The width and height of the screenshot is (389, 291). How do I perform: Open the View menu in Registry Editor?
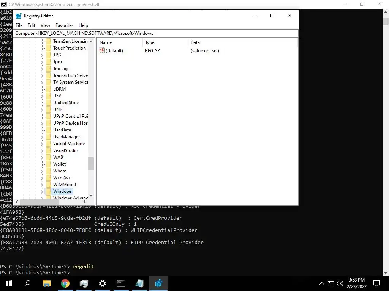46,25
